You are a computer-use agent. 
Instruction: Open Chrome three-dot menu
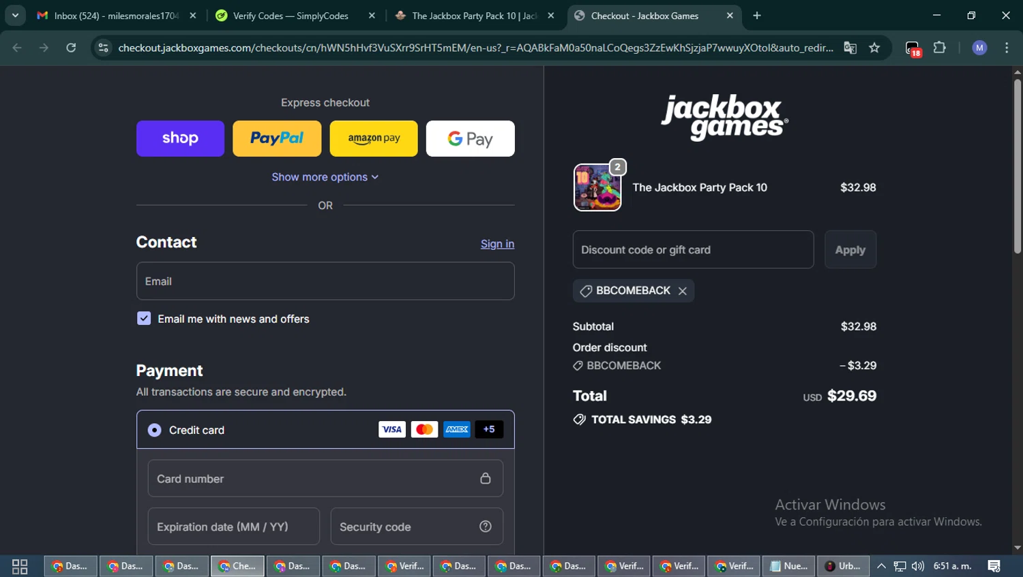click(1007, 48)
